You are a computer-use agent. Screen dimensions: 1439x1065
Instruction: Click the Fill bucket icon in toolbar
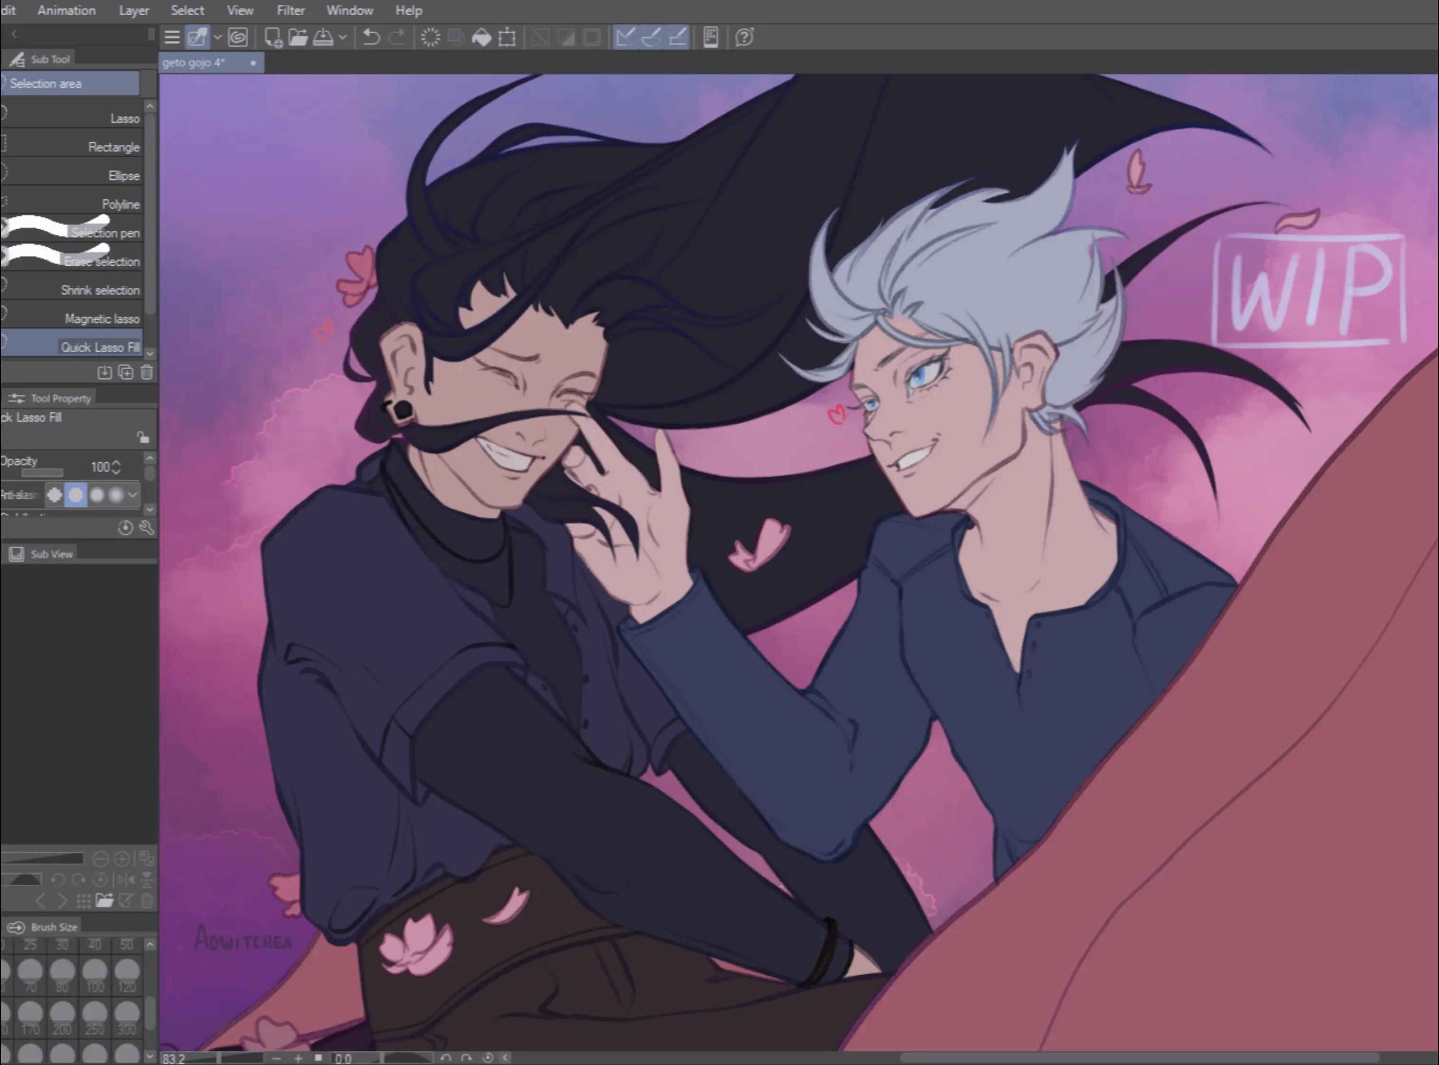tap(482, 37)
